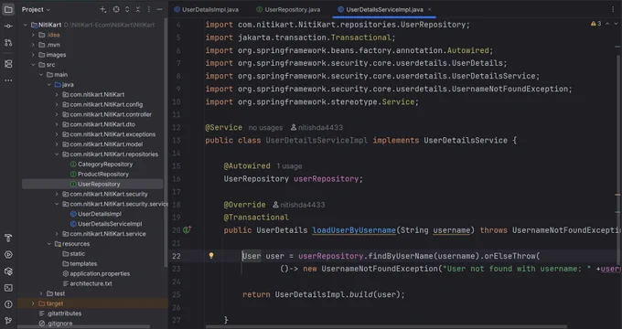This screenshot has height=329, width=622.
Task: Click Expand All in Project panel
Action: tap(127, 9)
